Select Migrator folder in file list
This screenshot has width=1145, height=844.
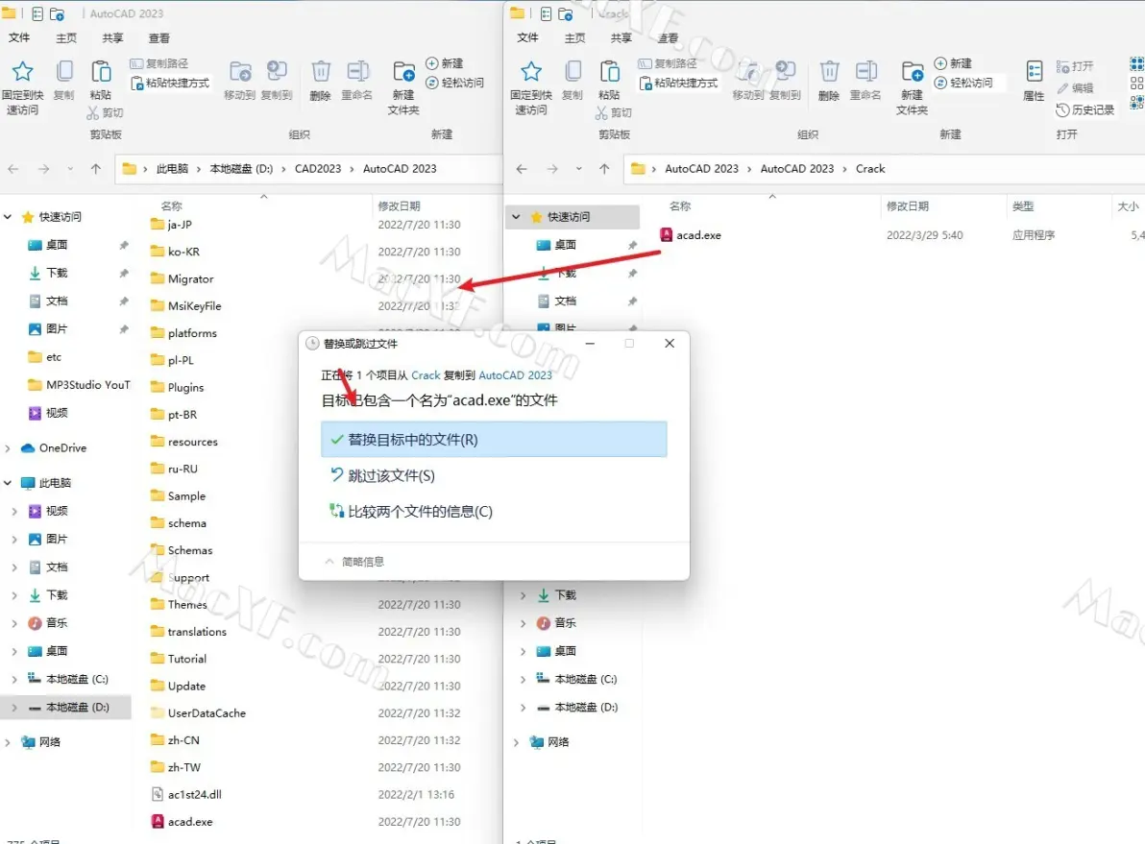pos(182,278)
